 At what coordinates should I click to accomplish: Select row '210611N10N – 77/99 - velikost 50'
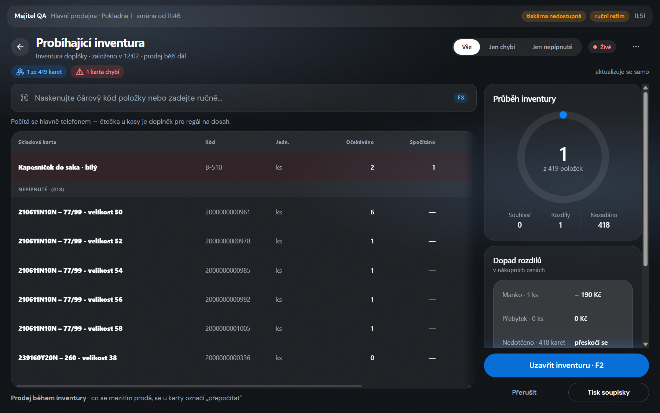(x=242, y=212)
